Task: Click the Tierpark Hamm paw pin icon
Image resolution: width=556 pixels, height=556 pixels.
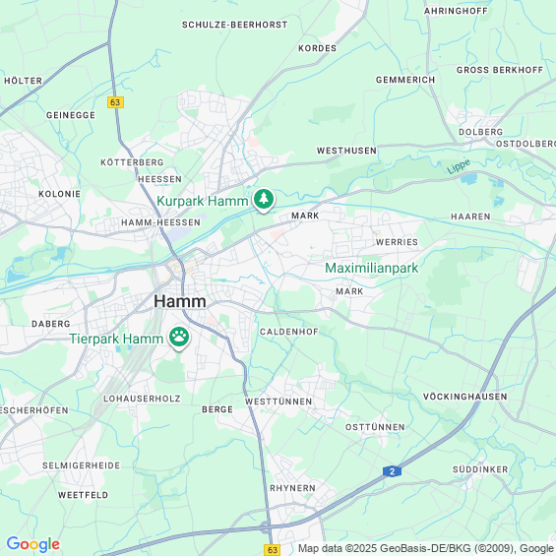Action: [179, 338]
